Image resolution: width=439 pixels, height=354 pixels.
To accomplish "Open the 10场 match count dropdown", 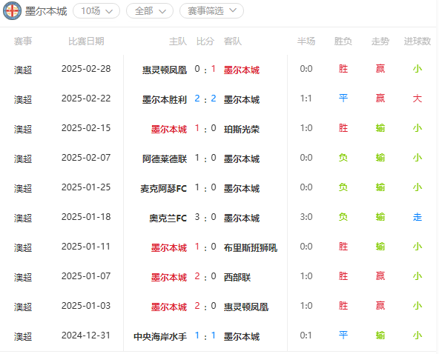I will tap(96, 11).
